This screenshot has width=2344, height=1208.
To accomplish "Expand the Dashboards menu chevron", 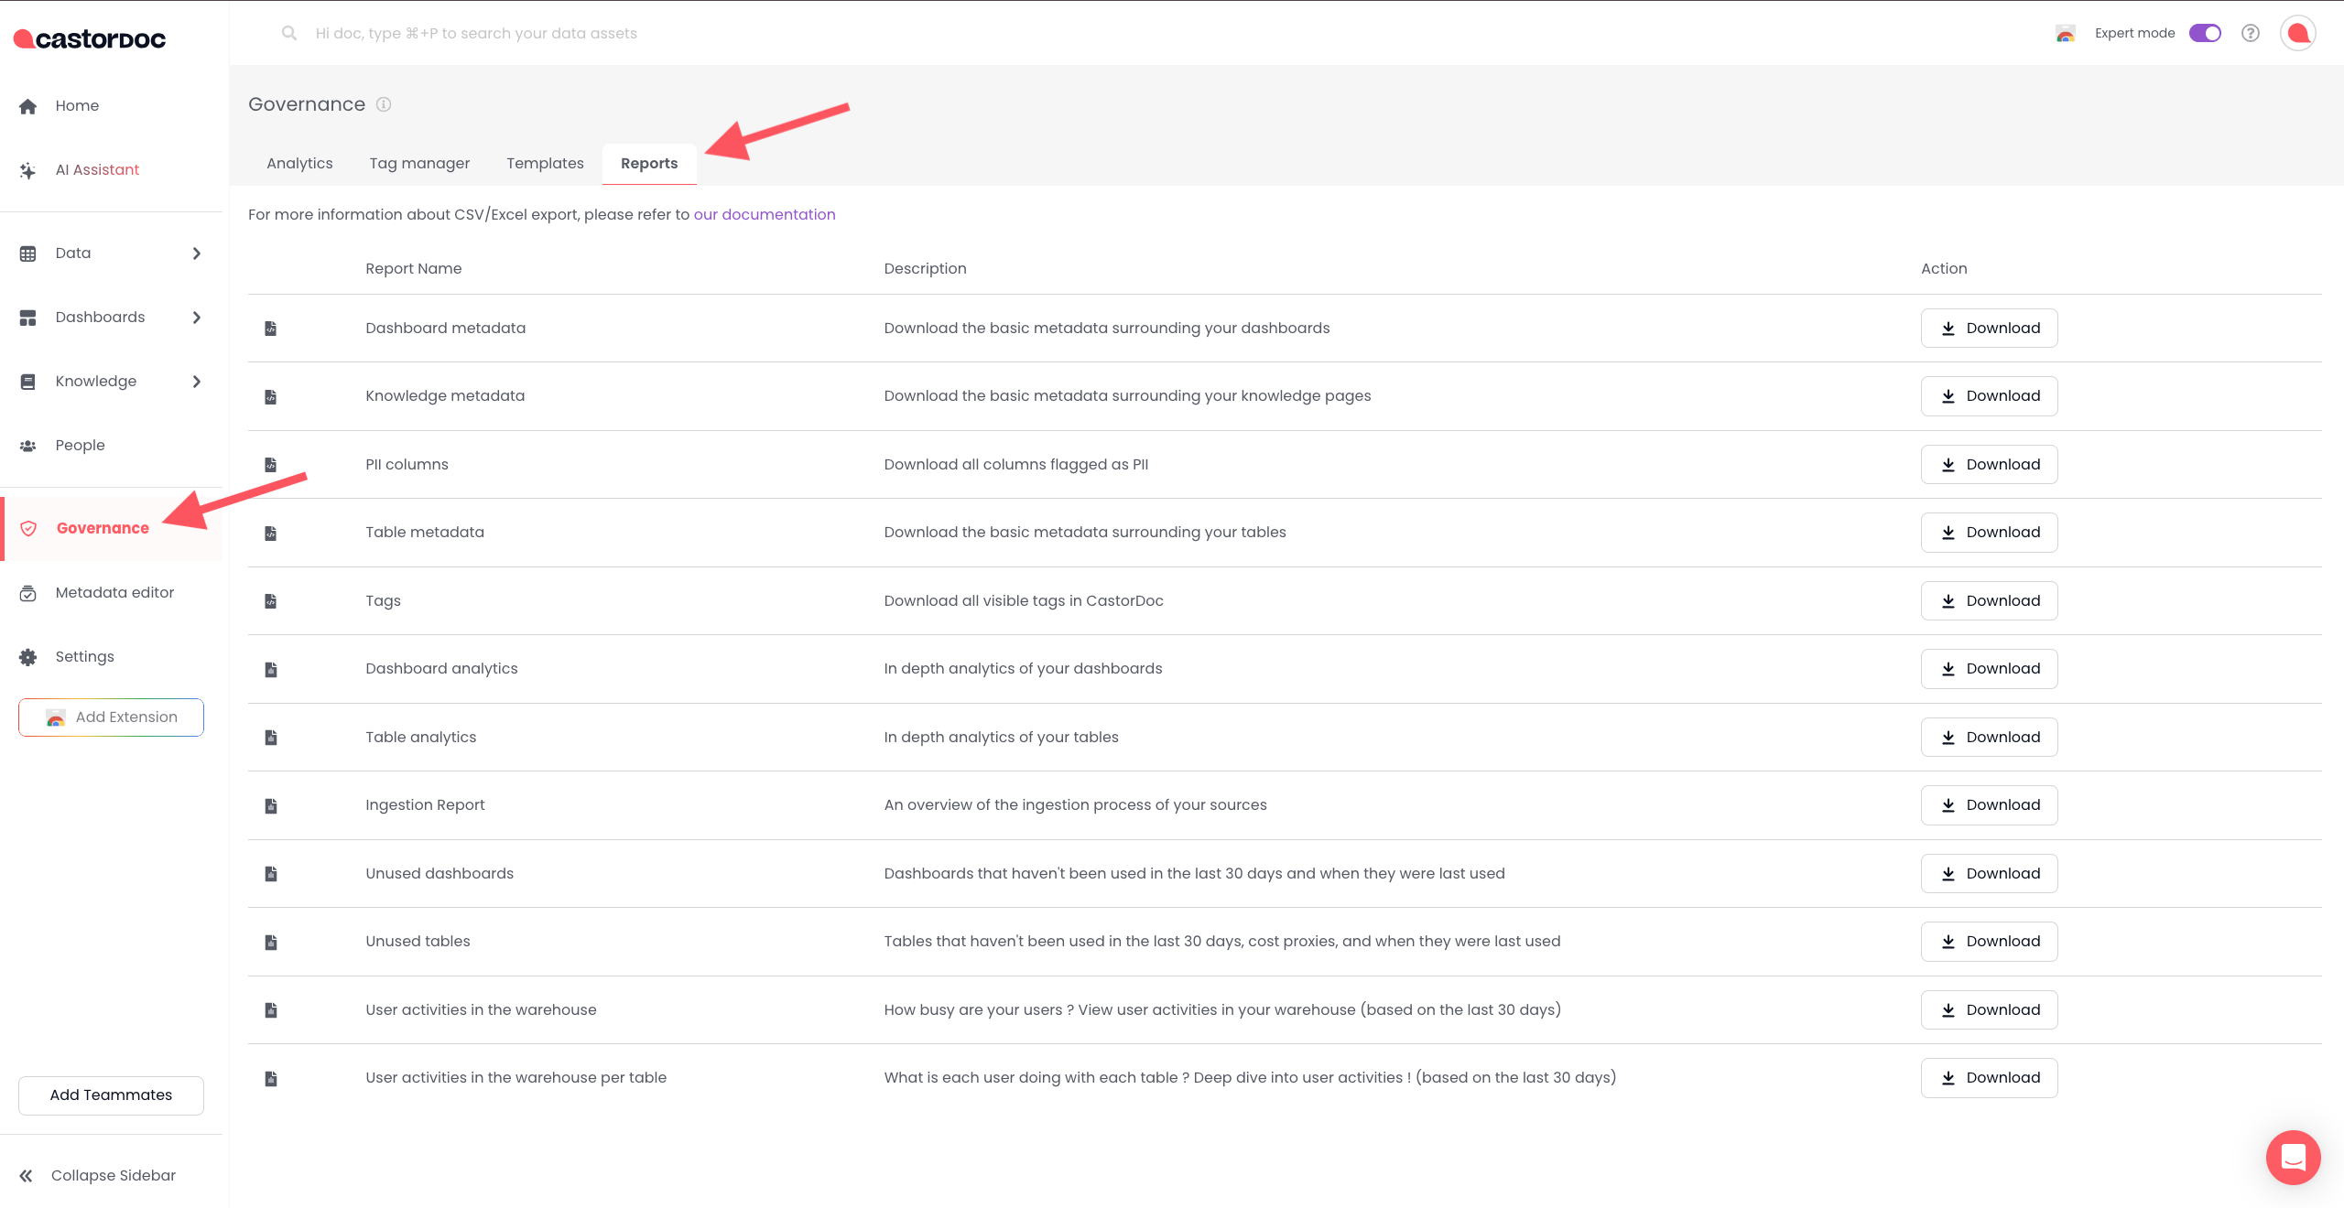I will [x=196, y=318].
